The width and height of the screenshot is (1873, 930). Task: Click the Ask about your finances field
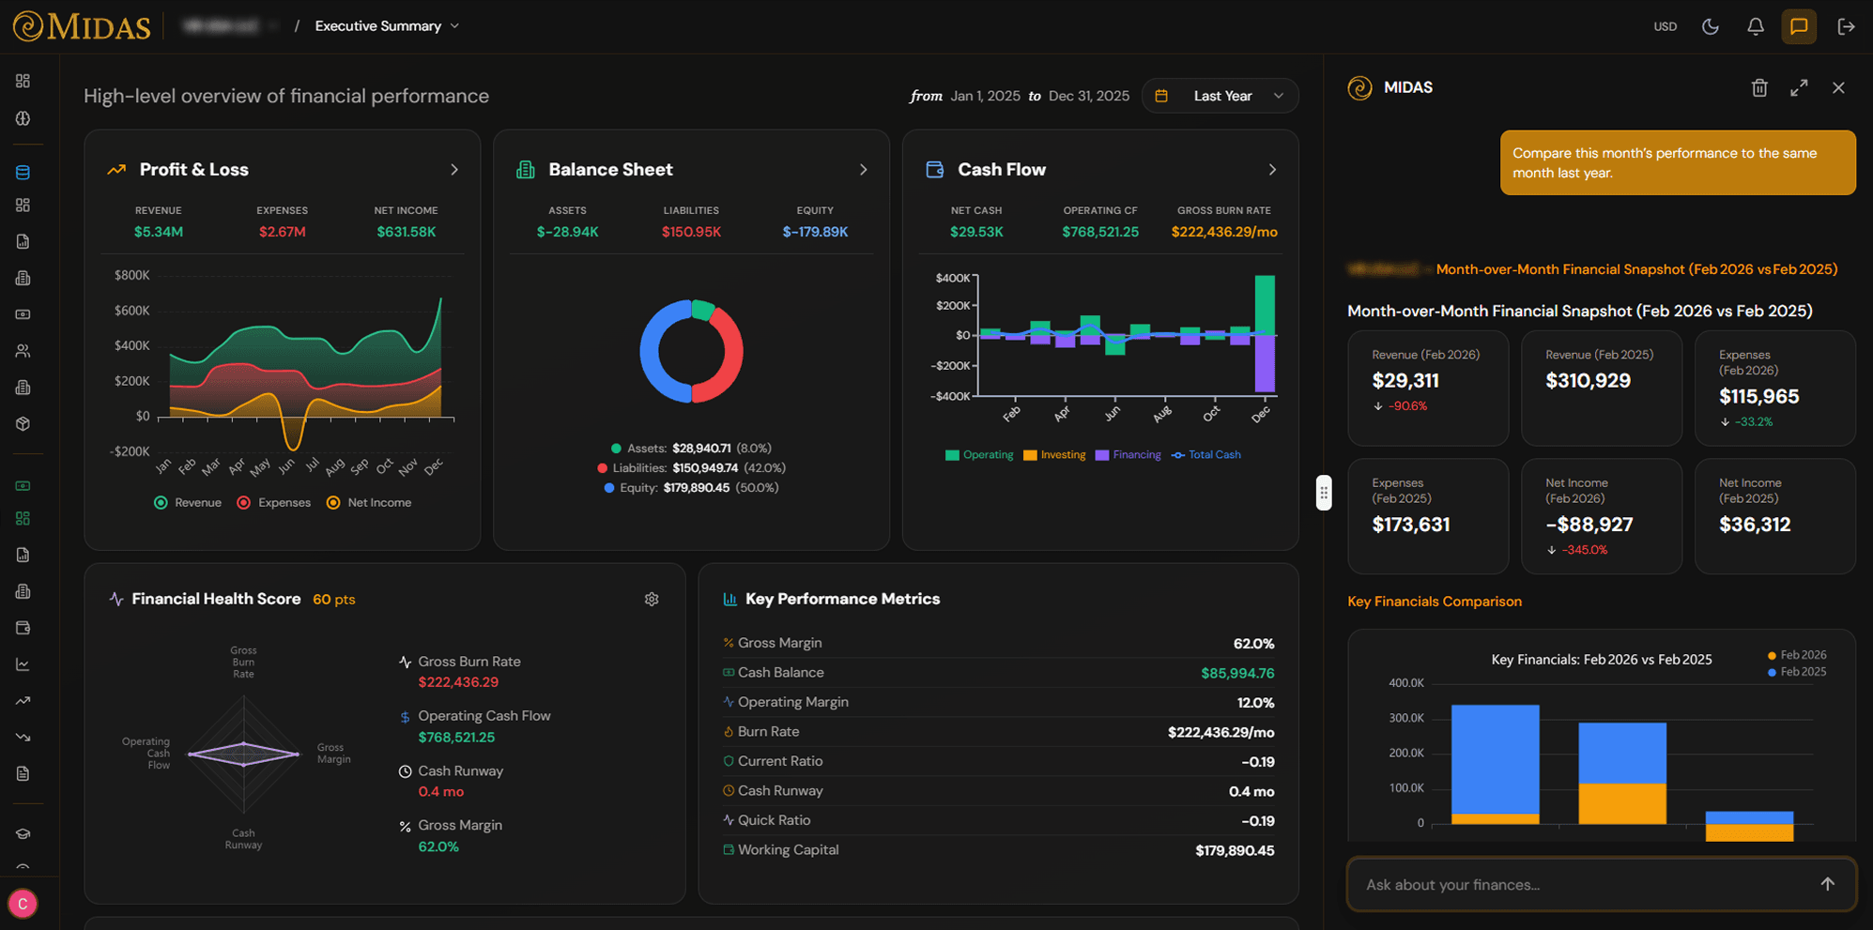pos(1549,884)
